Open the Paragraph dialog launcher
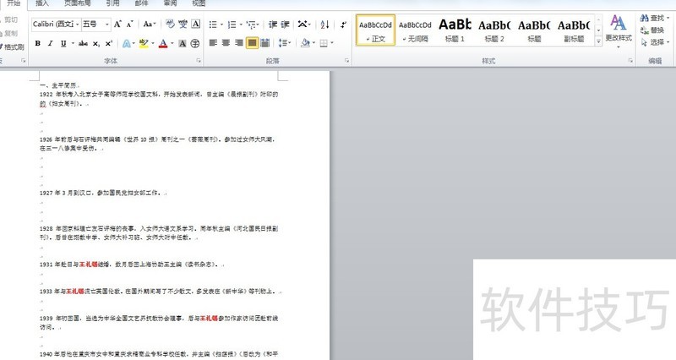 (x=346, y=61)
